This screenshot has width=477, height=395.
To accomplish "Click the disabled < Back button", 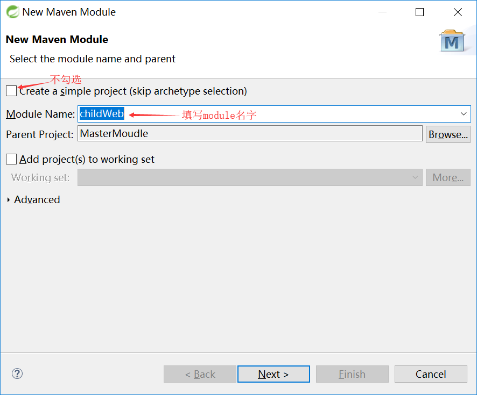I will pos(200,374).
